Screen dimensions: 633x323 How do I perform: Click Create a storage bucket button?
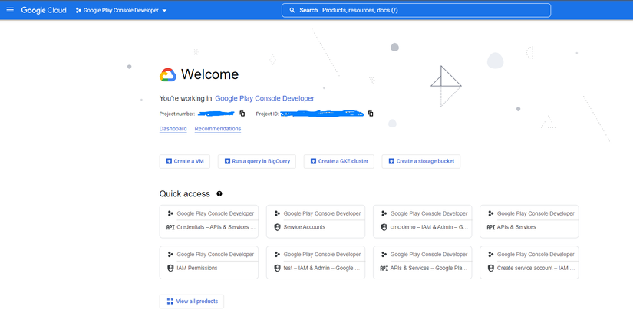(x=421, y=161)
